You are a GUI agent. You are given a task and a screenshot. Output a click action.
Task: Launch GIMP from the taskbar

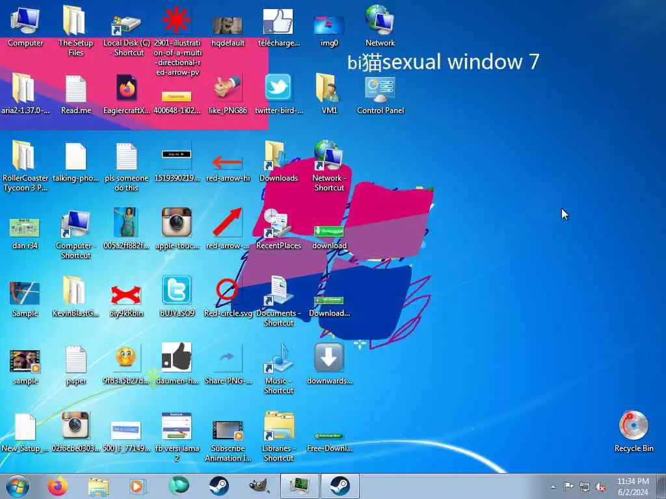coord(259,486)
